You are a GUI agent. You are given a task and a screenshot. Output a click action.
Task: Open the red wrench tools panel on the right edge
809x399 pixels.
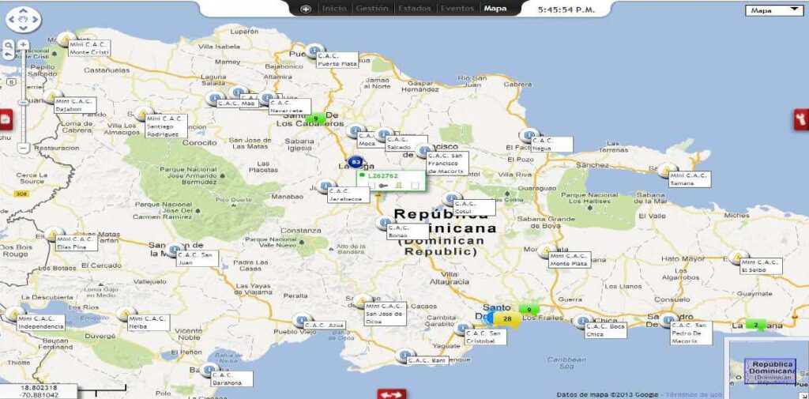pos(802,120)
